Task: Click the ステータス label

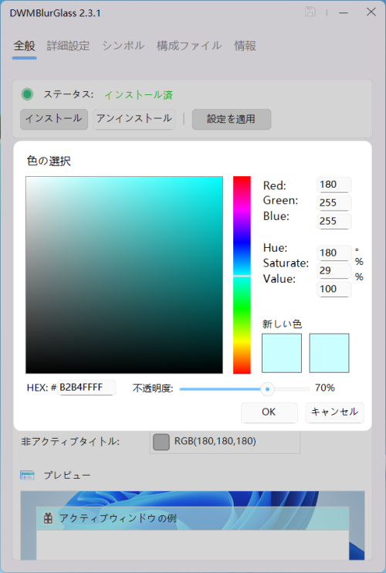Action: 69,94
